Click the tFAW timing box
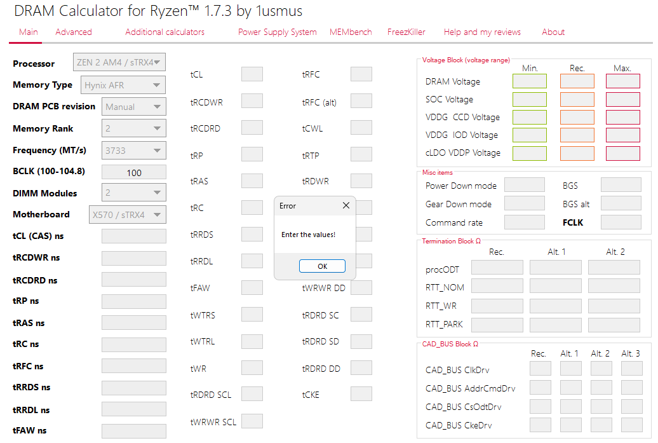This screenshot has height=443, width=658. [252, 288]
